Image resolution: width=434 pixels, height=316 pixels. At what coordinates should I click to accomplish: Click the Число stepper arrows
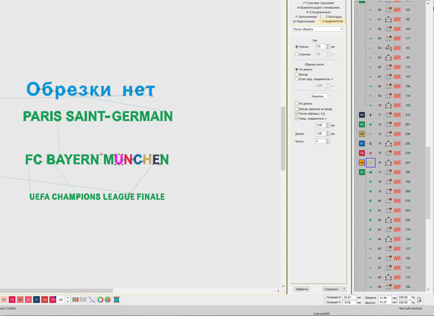click(x=328, y=141)
